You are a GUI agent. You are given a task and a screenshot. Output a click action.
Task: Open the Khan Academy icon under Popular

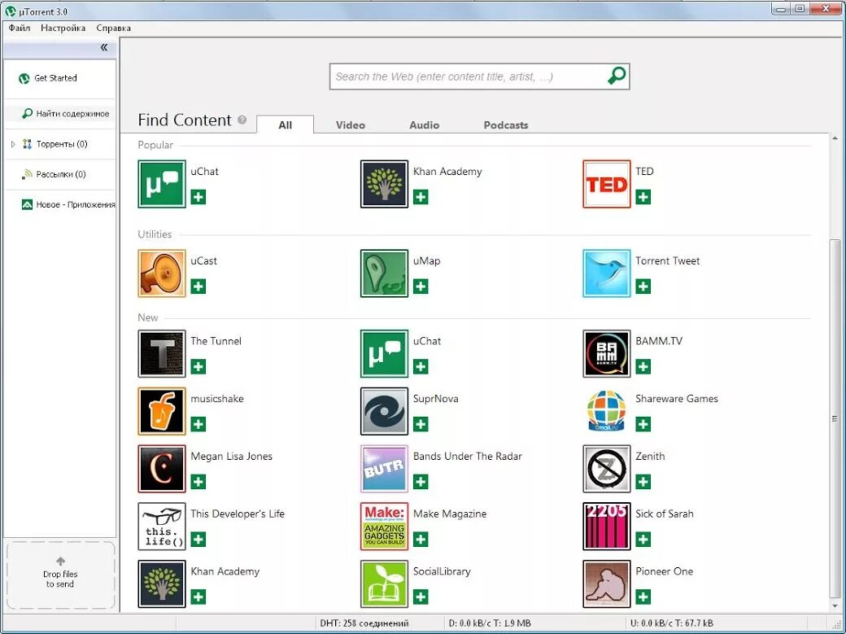coord(384,184)
